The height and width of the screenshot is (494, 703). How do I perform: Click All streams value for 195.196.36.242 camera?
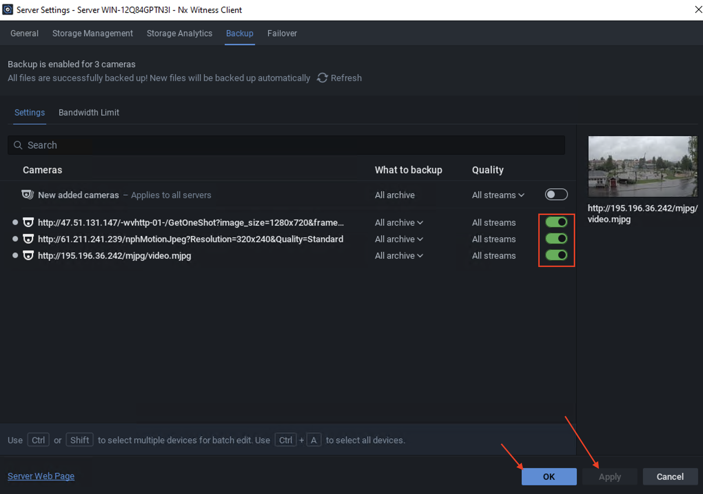(x=494, y=256)
